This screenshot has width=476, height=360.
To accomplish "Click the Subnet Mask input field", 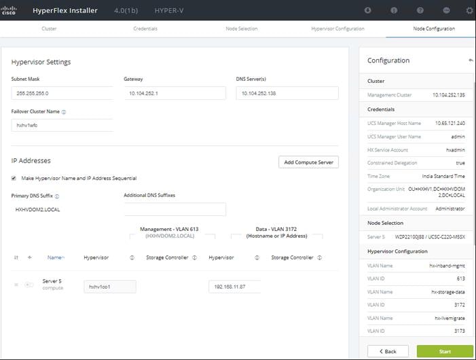I will pyautogui.click(x=62, y=93).
